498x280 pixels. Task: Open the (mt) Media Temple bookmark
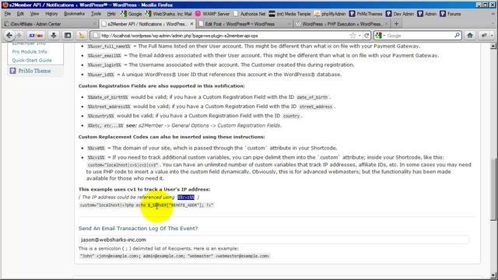point(289,14)
